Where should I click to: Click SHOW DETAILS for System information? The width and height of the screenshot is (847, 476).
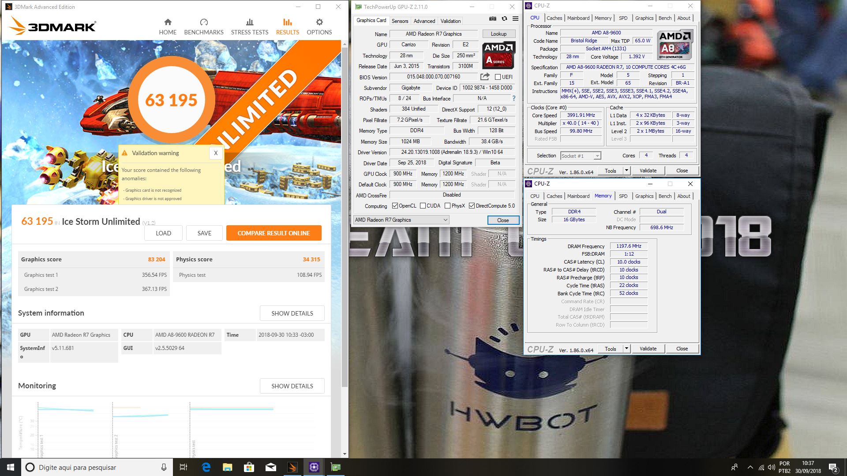(x=292, y=313)
